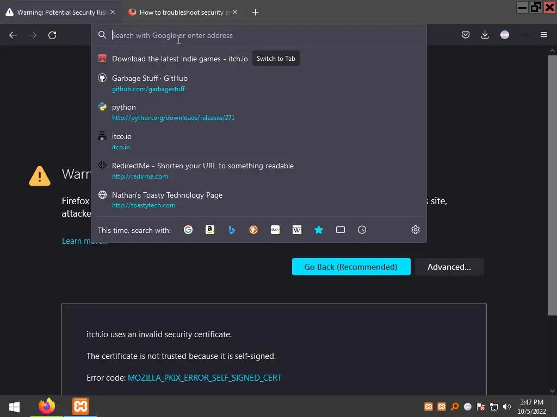This screenshot has height=417, width=557.
Task: Switch to the Warning: Potential Security Risk tab
Action: 60,12
